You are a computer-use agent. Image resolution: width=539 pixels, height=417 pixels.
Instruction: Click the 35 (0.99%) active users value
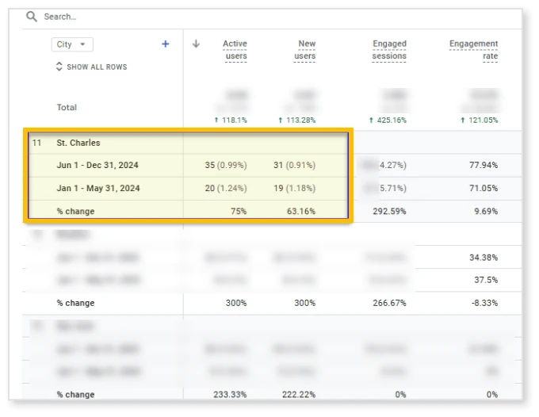pos(226,165)
